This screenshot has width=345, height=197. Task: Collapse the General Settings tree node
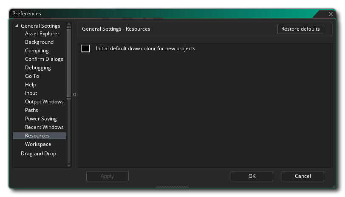pos(17,26)
